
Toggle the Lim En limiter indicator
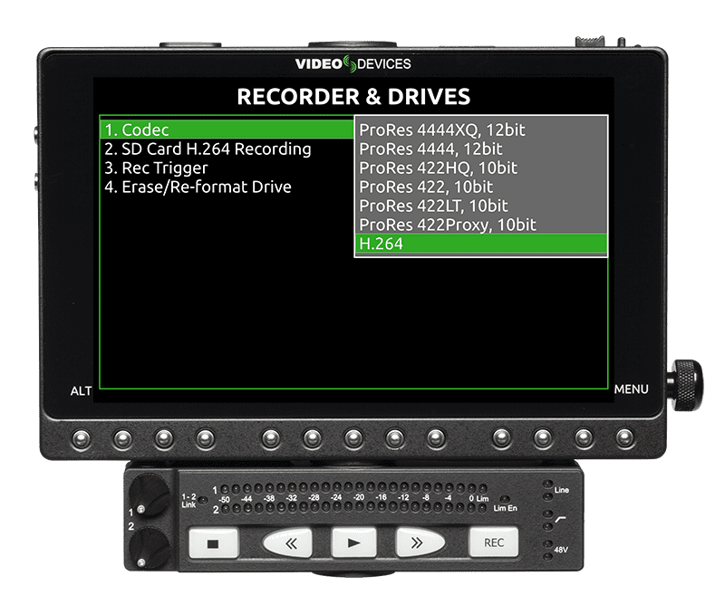pyautogui.click(x=506, y=499)
